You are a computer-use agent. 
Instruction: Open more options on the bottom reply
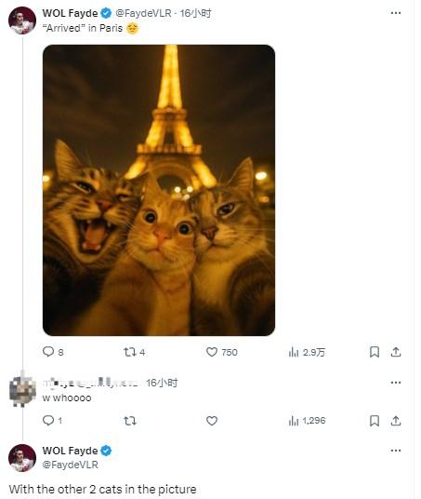(396, 451)
